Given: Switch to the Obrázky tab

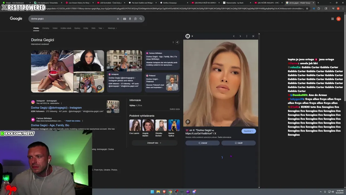Looking at the screenshot, I should click(46, 28).
